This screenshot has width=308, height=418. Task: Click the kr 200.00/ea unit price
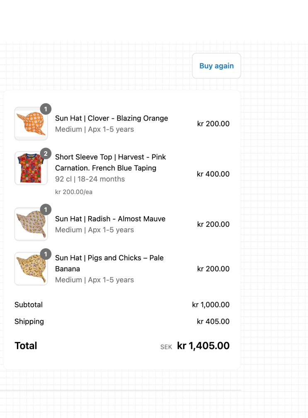(74, 192)
